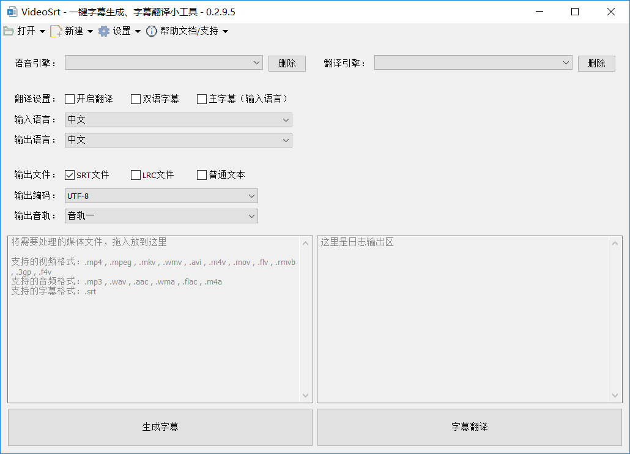Image resolution: width=630 pixels, height=454 pixels.
Task: Toggle the 双语字幕 checkbox
Action: [136, 99]
